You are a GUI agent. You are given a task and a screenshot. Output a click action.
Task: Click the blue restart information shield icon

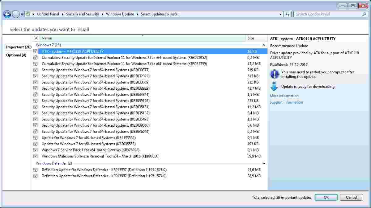(x=274, y=74)
